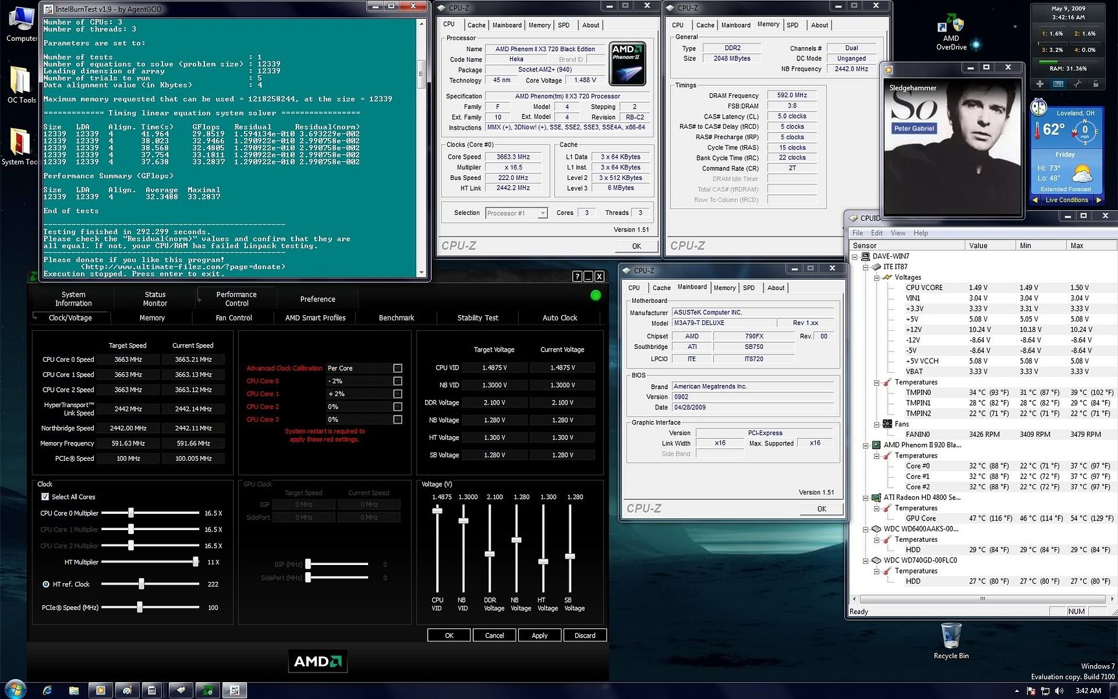Toggle Select All Cores checkbox
1118x699 pixels.
(x=45, y=497)
